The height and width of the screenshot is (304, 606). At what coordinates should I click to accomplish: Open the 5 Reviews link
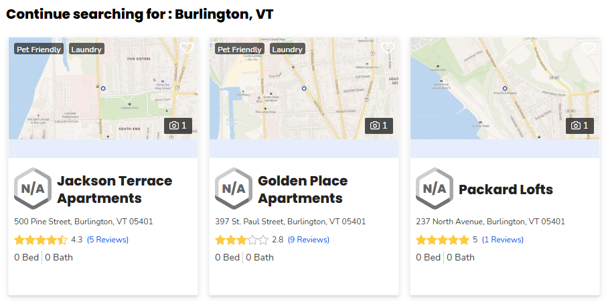(x=108, y=240)
